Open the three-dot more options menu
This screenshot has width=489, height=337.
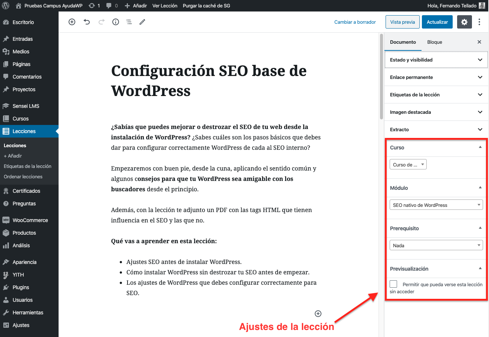479,22
